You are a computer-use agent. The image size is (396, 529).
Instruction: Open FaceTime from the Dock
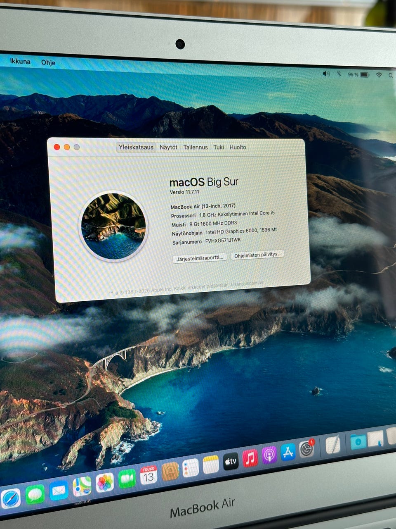(x=127, y=479)
